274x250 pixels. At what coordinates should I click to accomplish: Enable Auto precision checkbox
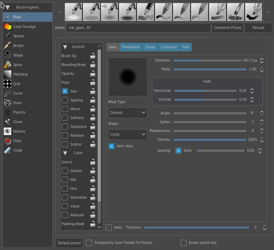[x=109, y=228]
